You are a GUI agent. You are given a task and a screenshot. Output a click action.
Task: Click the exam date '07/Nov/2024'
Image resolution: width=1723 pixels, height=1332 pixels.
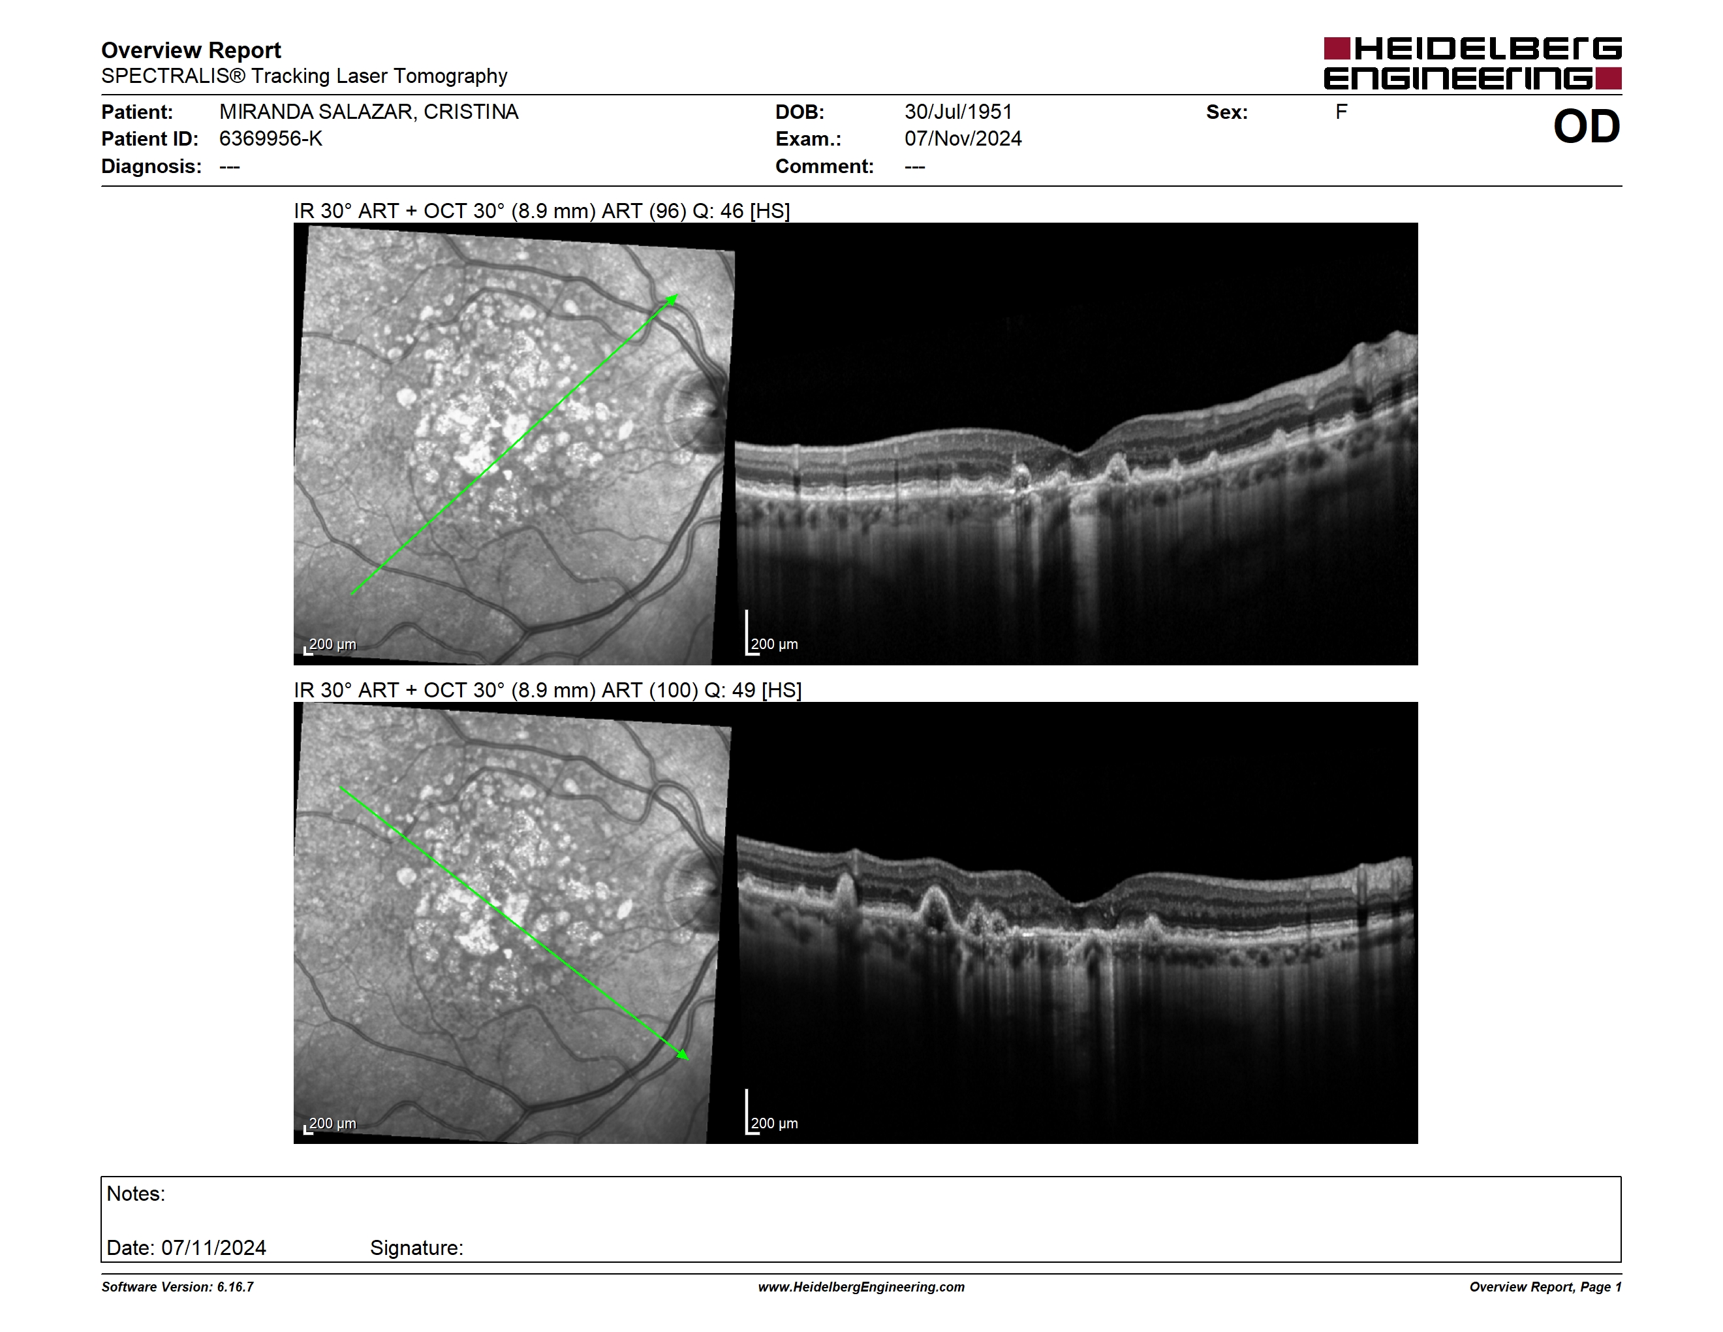tap(963, 139)
